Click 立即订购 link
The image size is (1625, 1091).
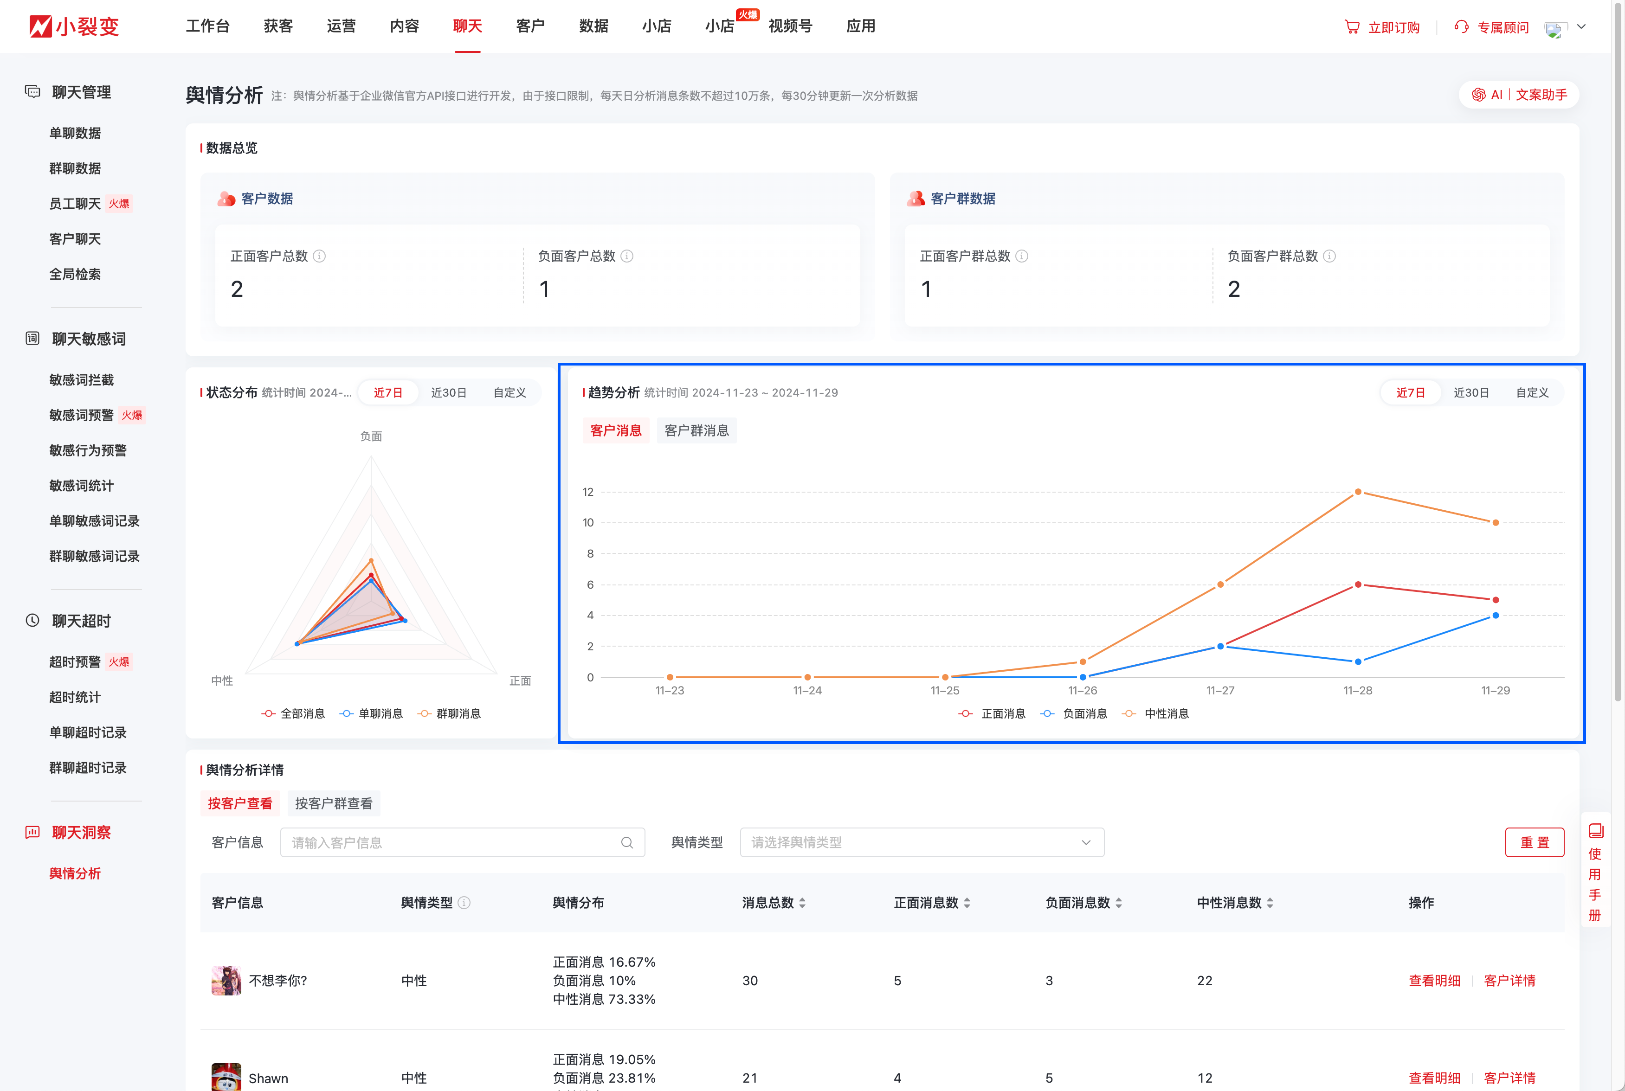1393,27
